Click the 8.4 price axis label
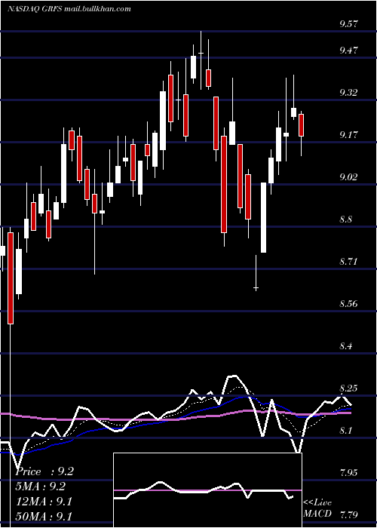 pyautogui.click(x=346, y=346)
